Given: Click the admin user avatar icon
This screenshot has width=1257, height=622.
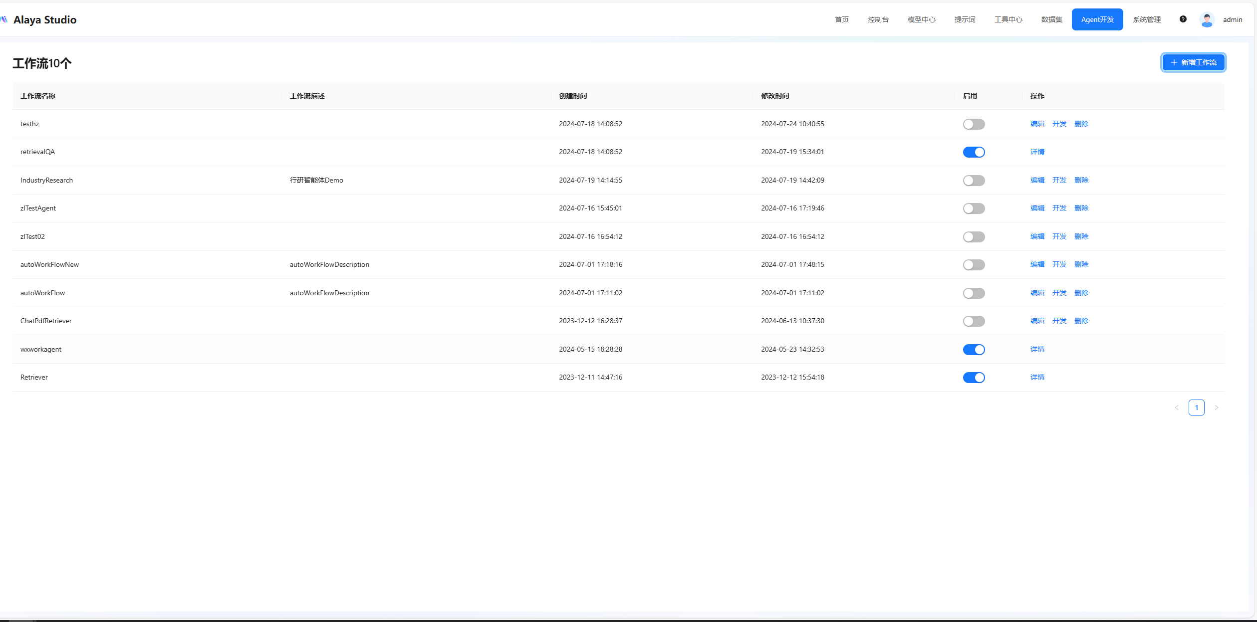Looking at the screenshot, I should [x=1207, y=19].
